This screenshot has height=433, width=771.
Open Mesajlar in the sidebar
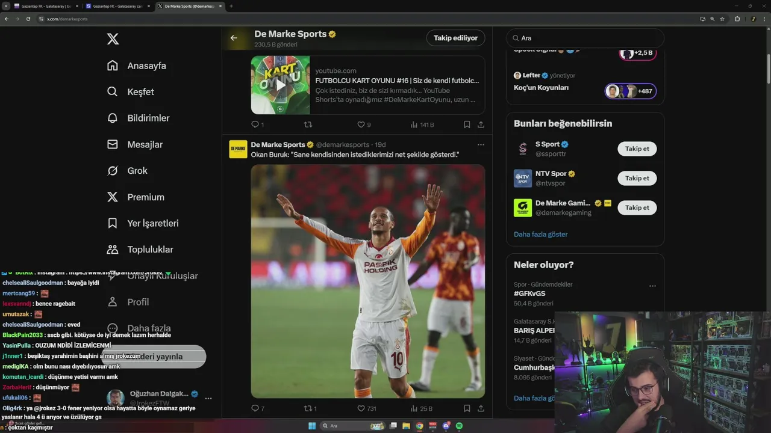click(x=134, y=144)
